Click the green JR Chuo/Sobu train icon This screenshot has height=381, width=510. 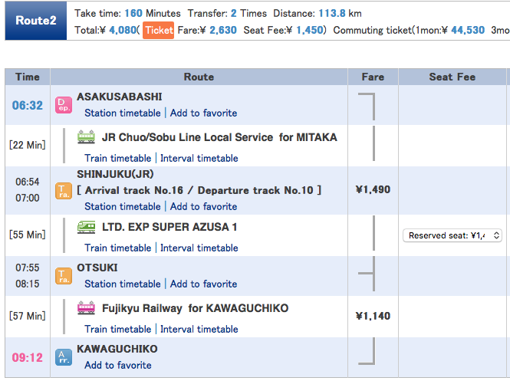tap(87, 137)
